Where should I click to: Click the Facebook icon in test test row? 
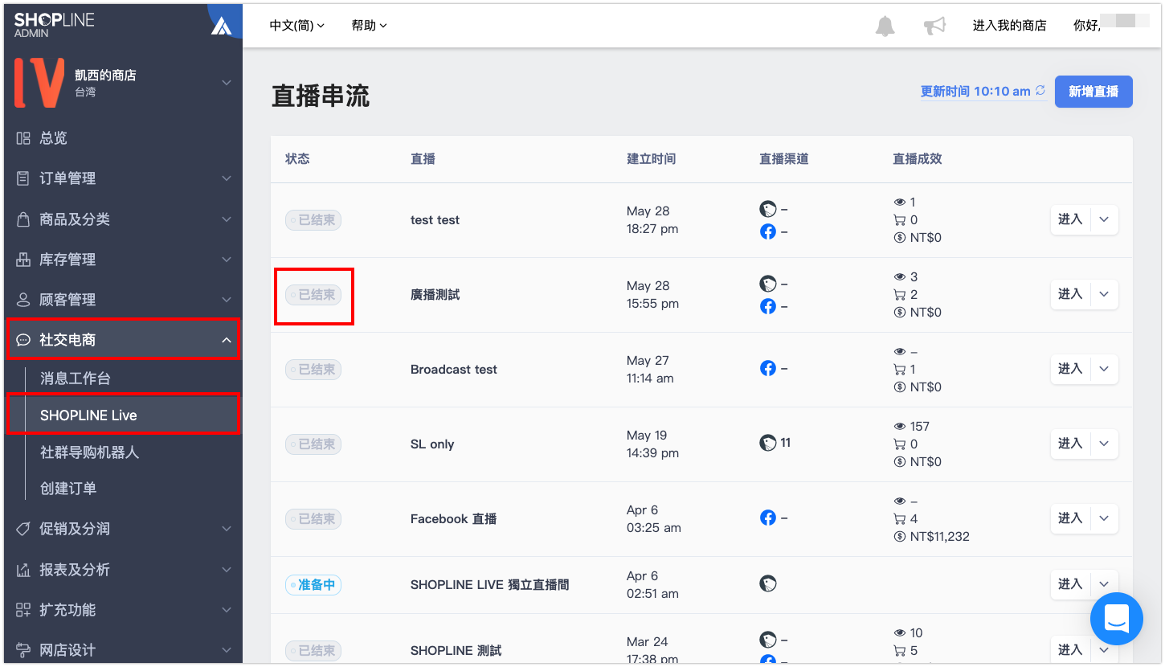(768, 231)
